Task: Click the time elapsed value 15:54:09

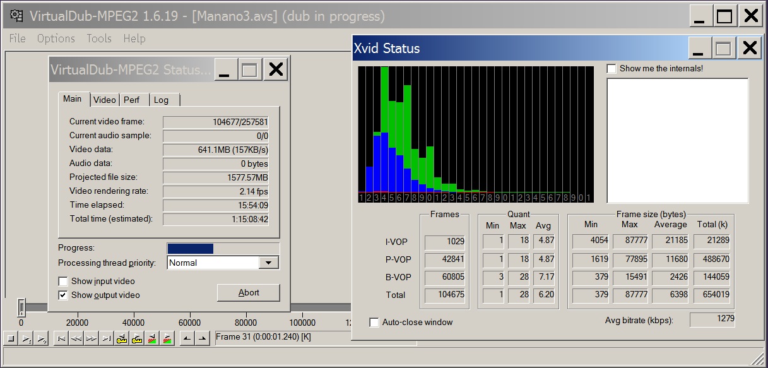Action: pos(216,205)
